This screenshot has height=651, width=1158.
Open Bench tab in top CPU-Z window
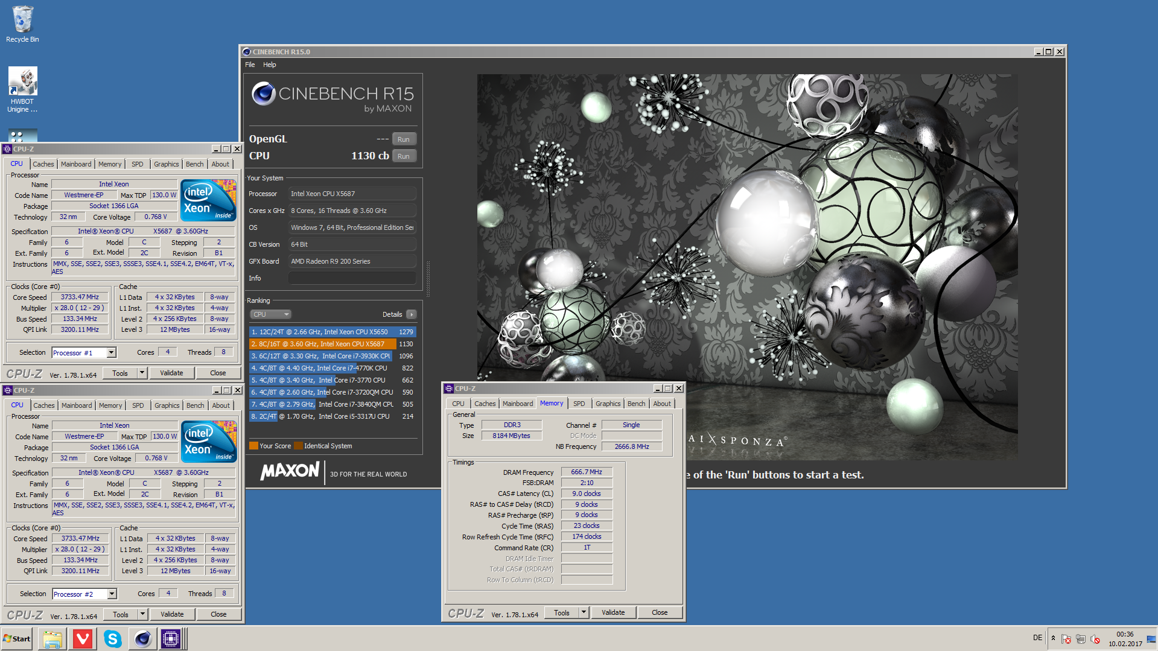coord(194,164)
